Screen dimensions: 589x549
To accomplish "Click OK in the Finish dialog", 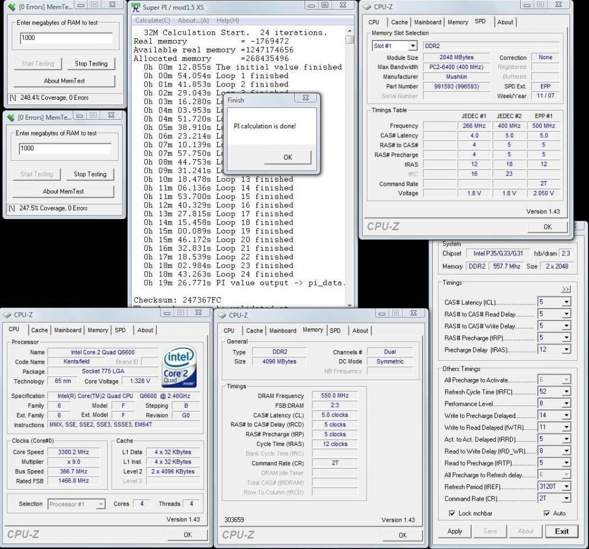I will coord(288,157).
